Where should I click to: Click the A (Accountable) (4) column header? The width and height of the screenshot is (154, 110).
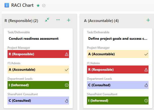coord(101,21)
